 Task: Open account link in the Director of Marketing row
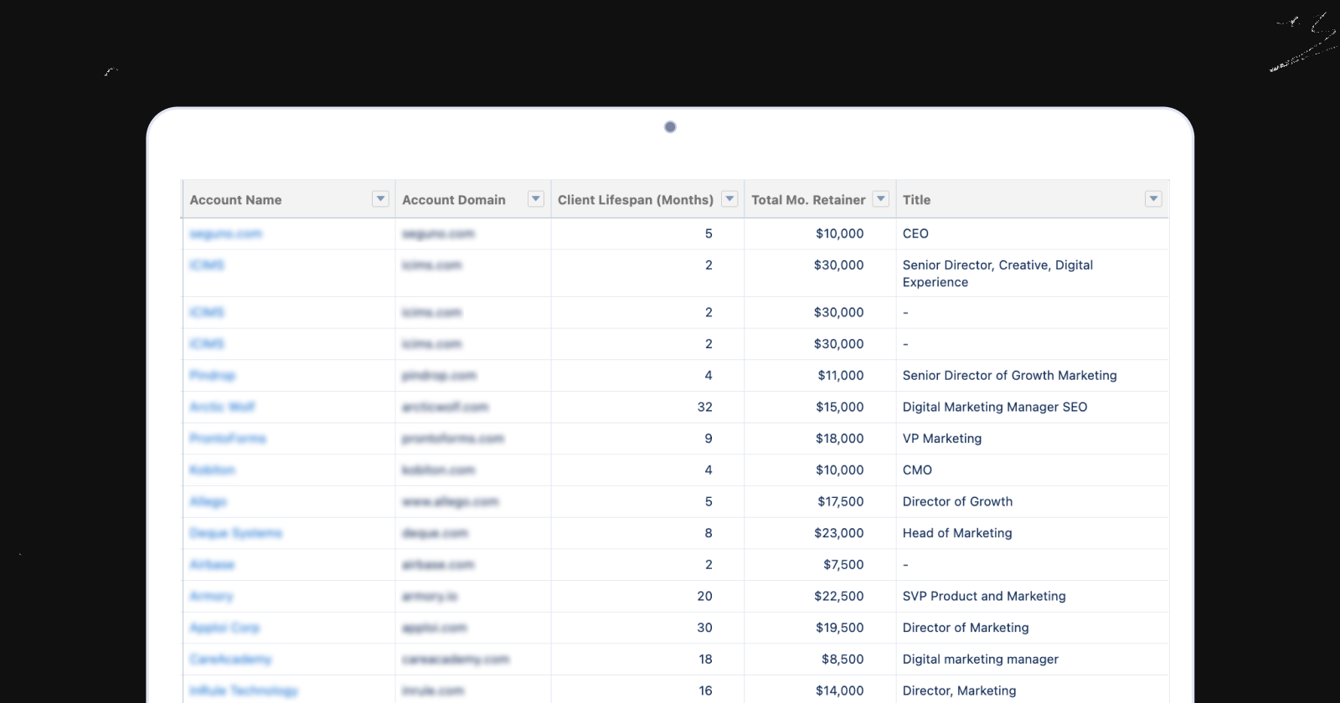pyautogui.click(x=224, y=628)
